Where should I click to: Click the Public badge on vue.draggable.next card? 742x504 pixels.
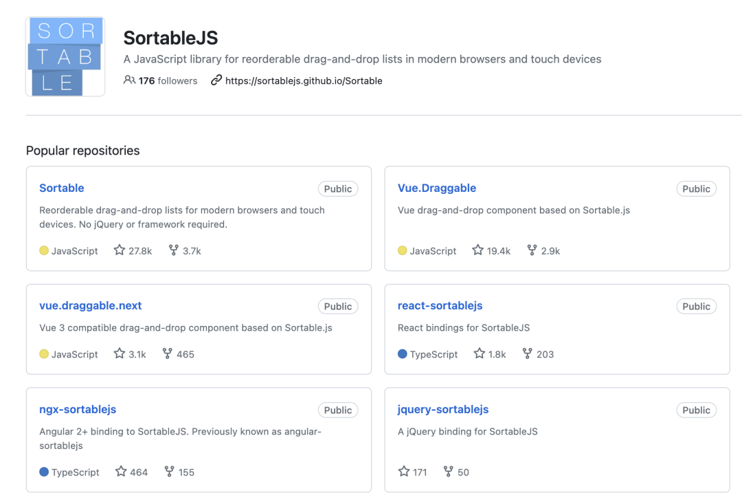coord(338,307)
